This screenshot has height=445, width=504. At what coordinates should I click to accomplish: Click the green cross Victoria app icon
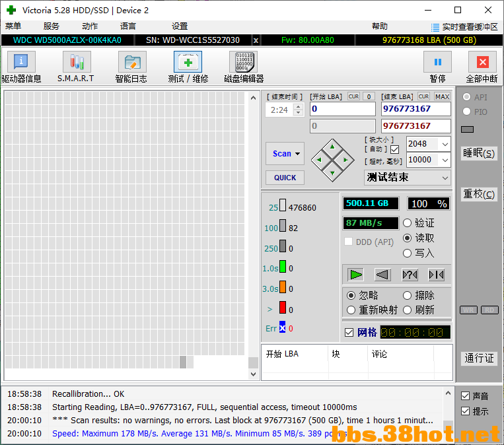click(11, 10)
